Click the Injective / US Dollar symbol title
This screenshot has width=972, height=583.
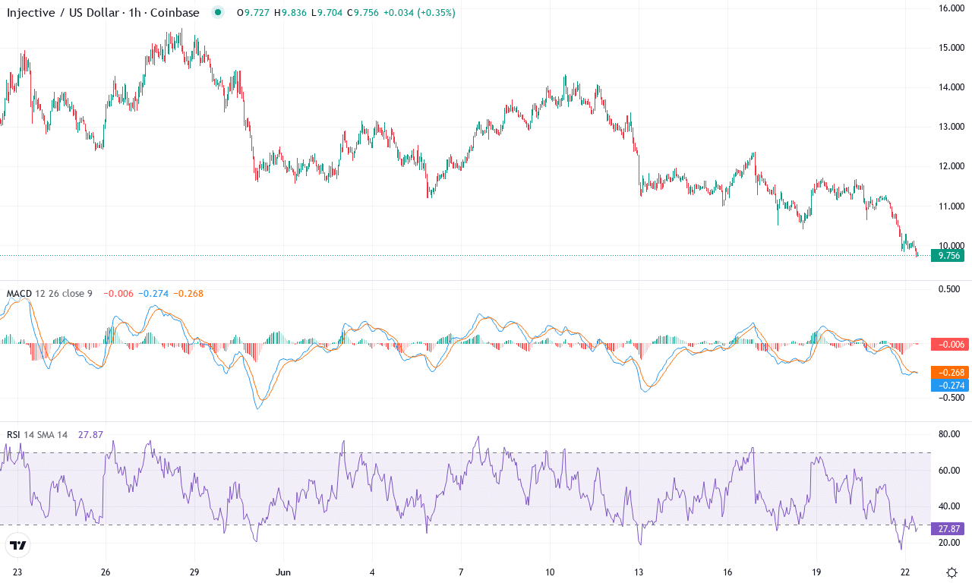(x=103, y=13)
